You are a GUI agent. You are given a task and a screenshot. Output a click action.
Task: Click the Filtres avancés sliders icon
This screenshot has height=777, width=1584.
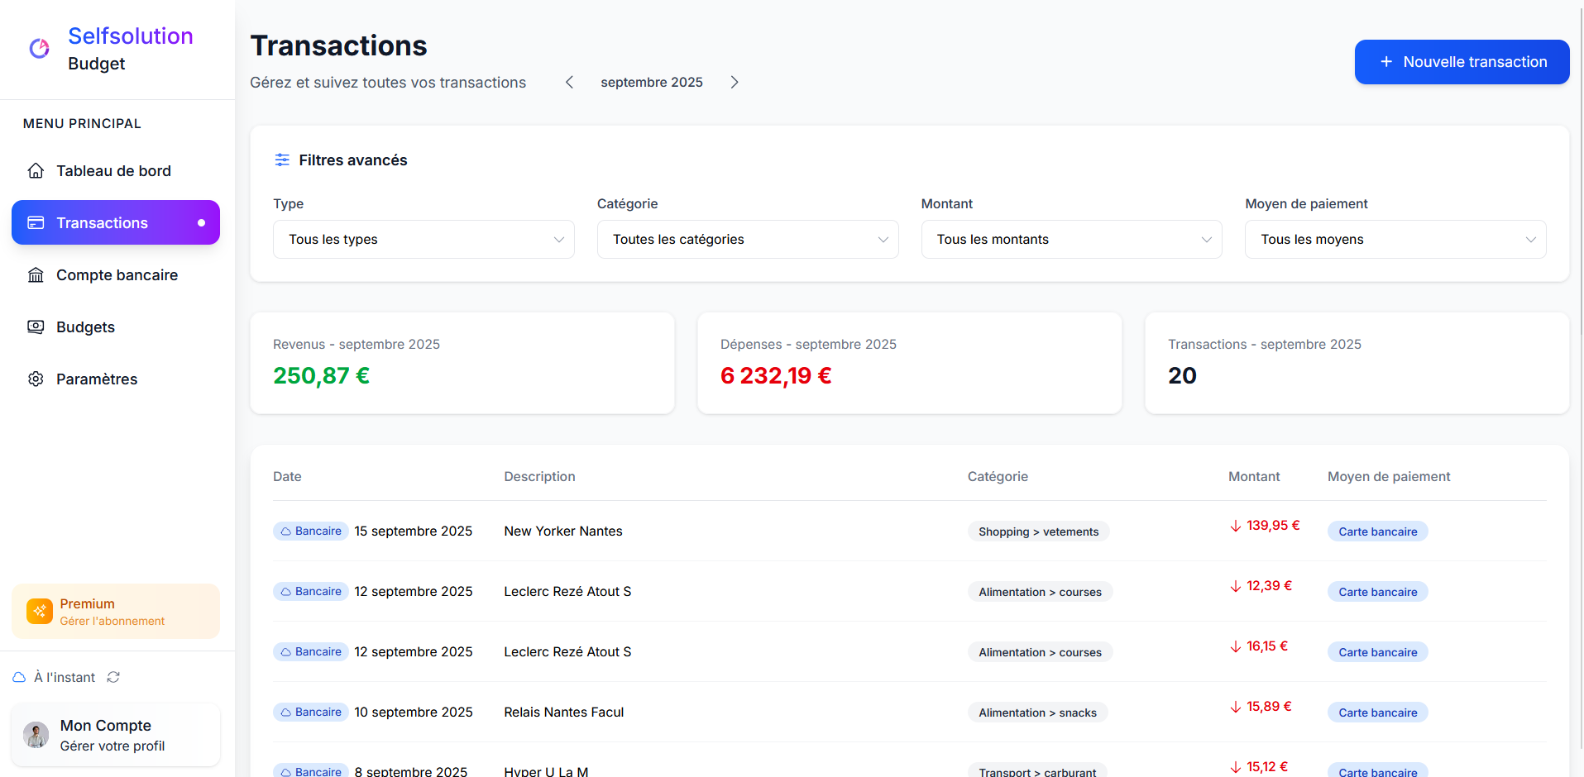[x=282, y=160]
